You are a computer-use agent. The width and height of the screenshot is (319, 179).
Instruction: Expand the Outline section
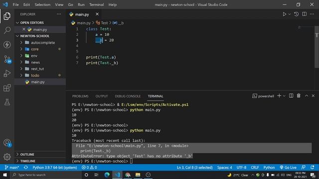pyautogui.click(x=40, y=155)
